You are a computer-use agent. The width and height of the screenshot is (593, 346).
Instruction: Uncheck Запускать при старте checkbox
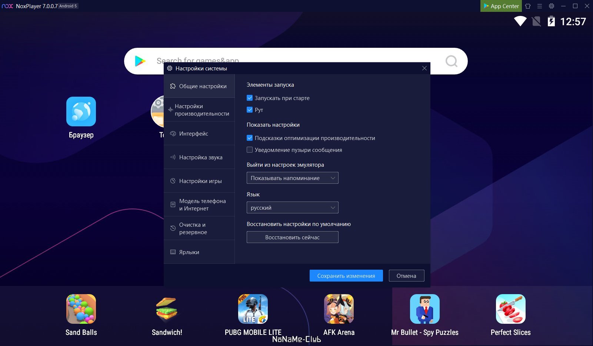point(250,98)
